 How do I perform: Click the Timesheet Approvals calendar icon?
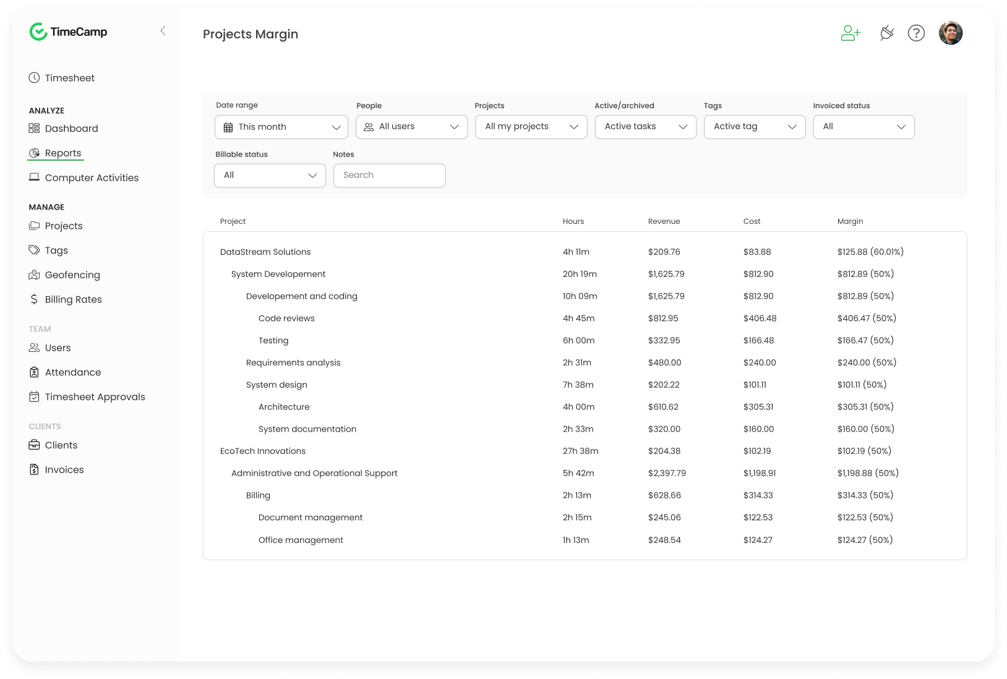click(x=34, y=396)
